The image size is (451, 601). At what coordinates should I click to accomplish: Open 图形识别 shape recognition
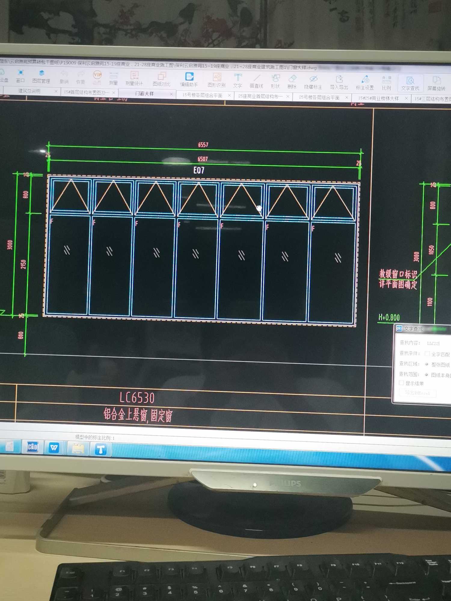(x=216, y=81)
